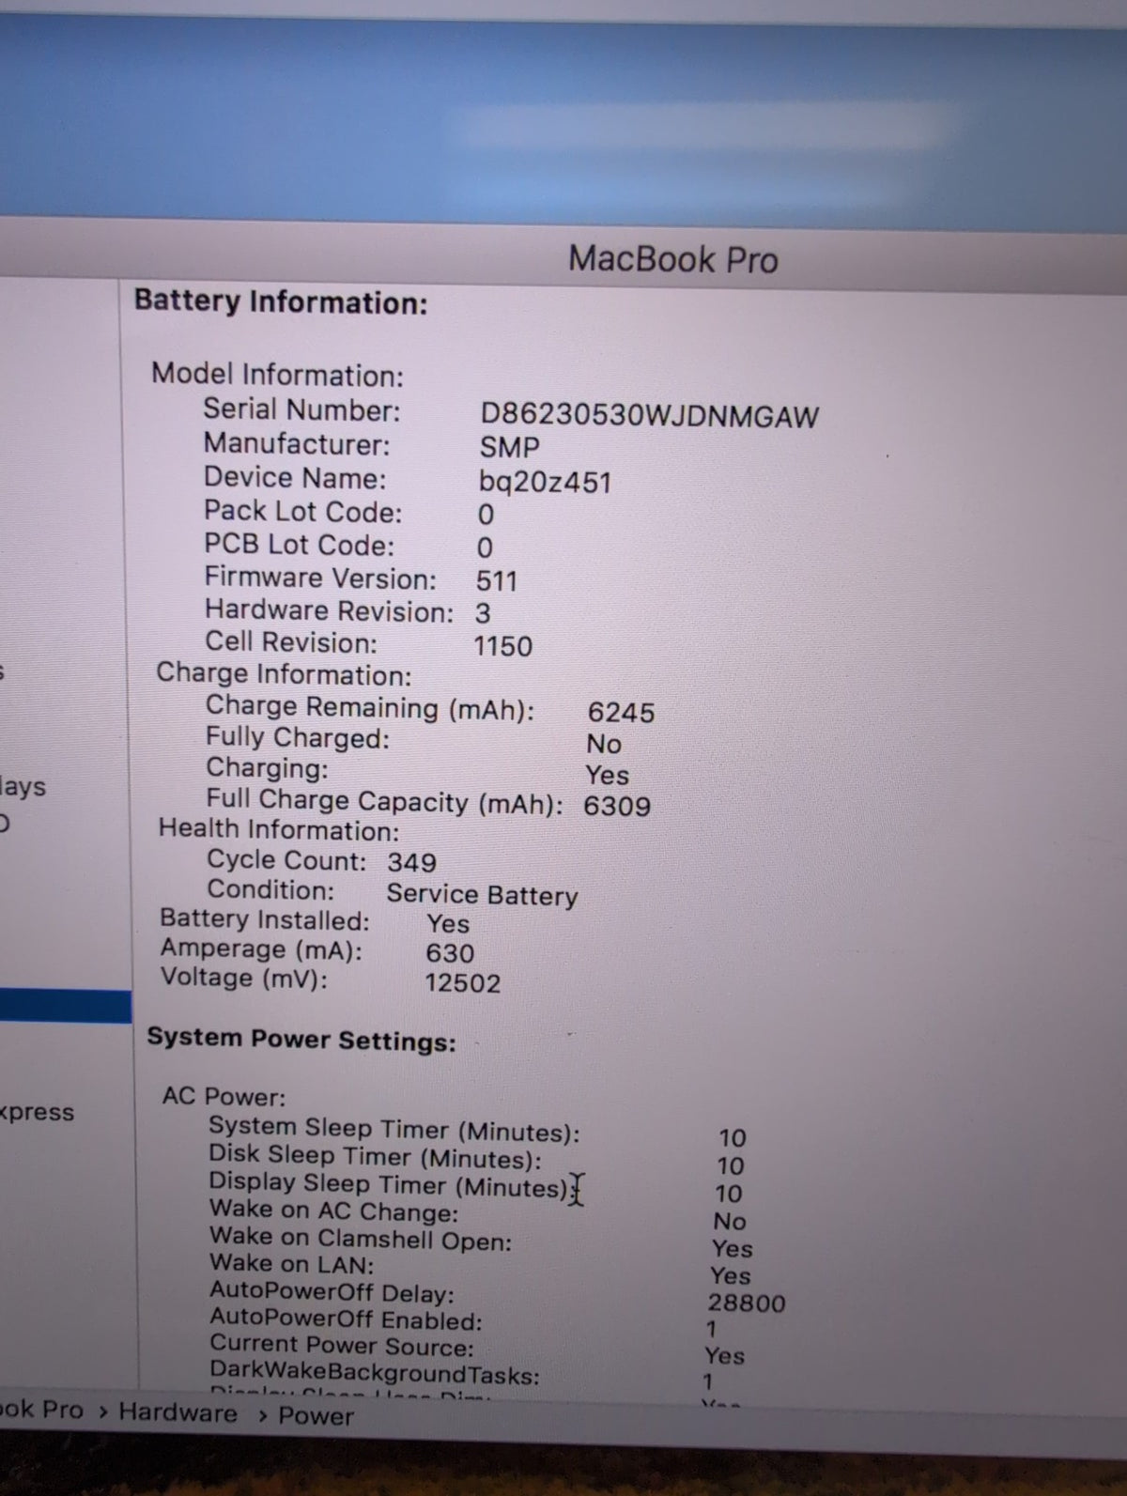Click Power in the bottom path bar
The image size is (1127, 1496).
tap(316, 1416)
